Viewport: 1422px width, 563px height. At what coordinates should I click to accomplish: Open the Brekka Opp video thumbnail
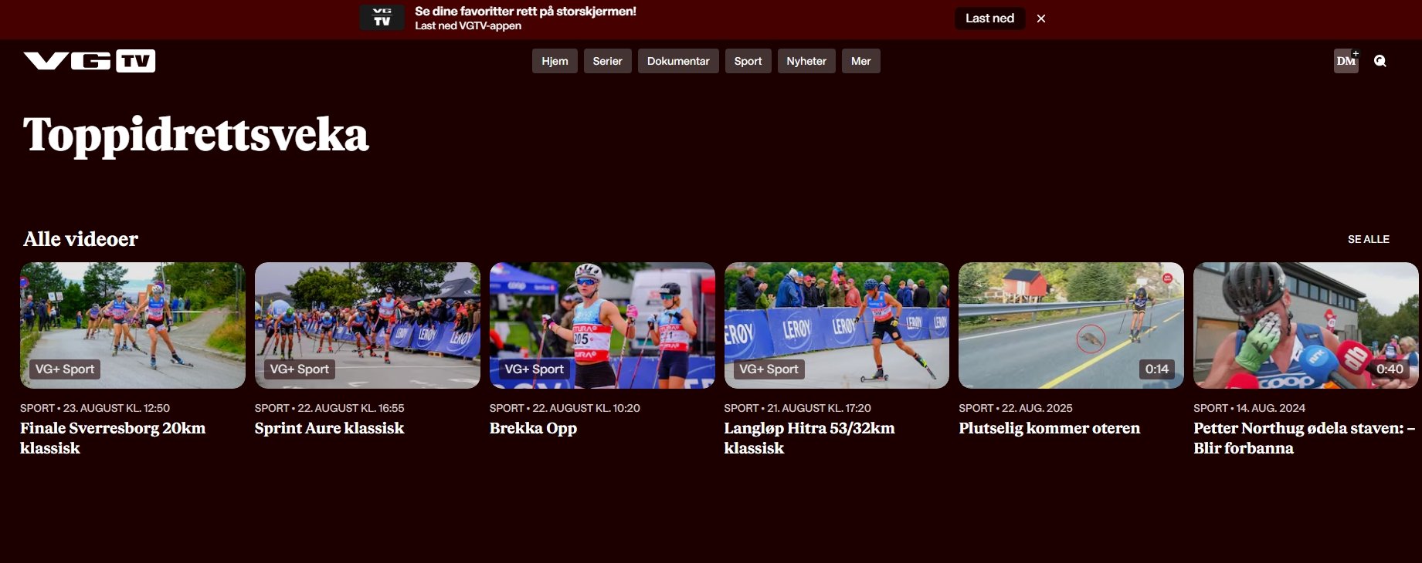(602, 325)
